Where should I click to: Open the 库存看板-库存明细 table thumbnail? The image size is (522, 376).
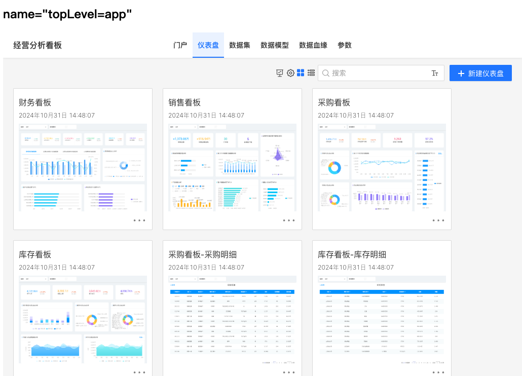coord(382,319)
